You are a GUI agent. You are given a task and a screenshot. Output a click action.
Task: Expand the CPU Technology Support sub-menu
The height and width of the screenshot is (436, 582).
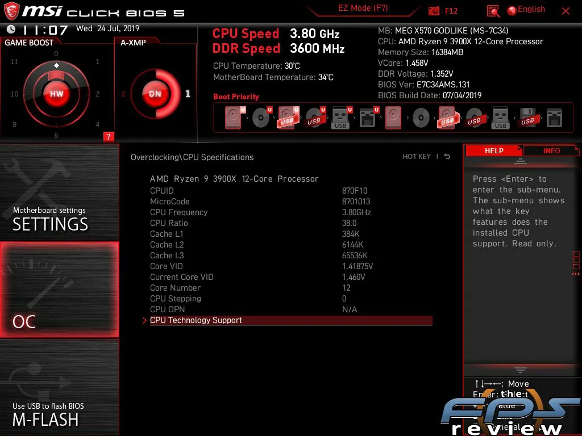coord(291,320)
